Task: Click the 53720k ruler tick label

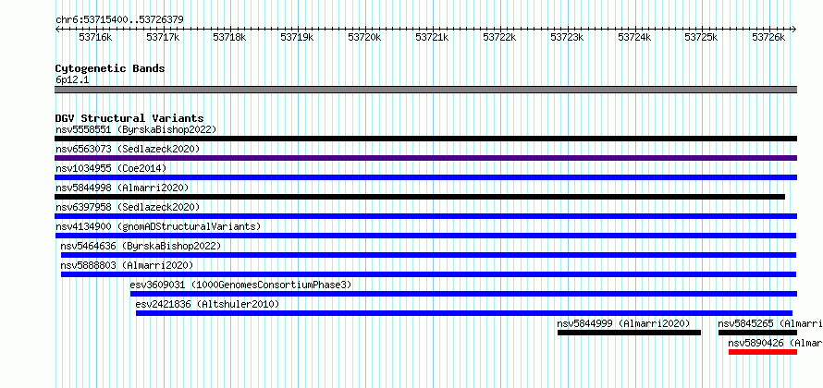Action: coord(364,37)
